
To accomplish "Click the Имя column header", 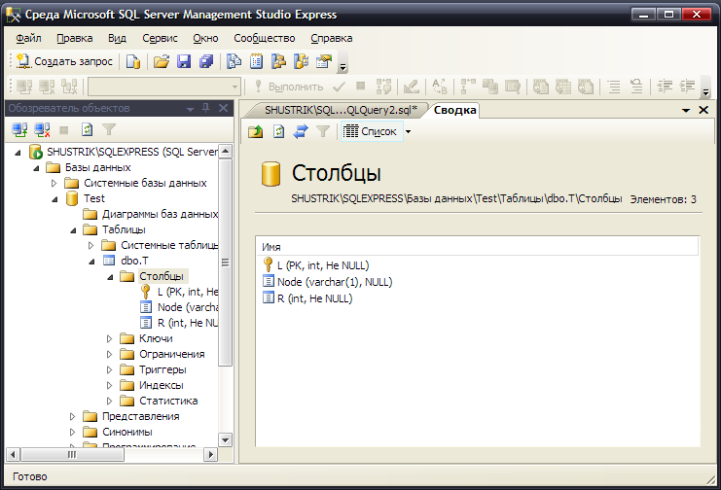I will [478, 247].
